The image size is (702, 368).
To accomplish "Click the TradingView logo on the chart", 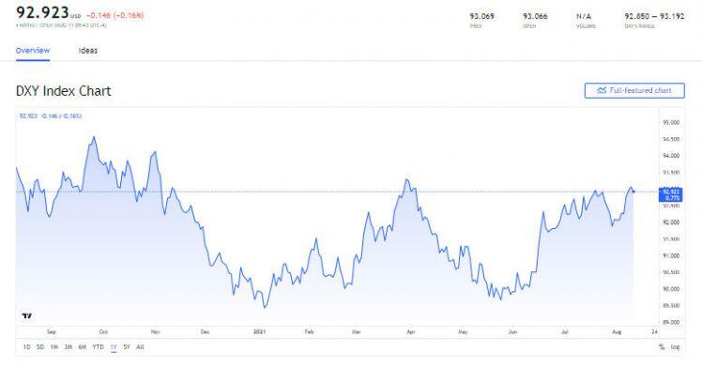I will [27, 316].
